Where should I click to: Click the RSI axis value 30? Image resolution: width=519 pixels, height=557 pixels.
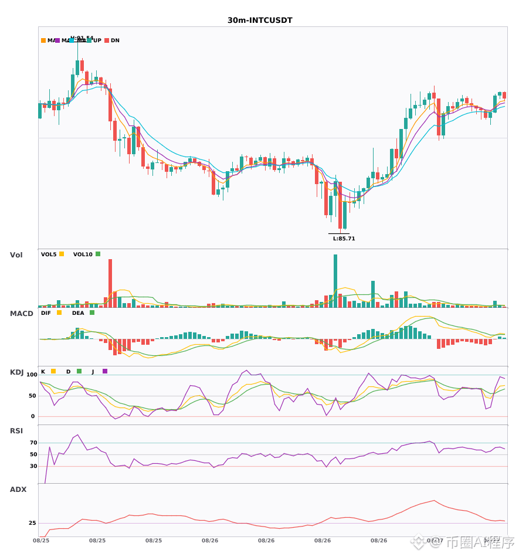[33, 466]
